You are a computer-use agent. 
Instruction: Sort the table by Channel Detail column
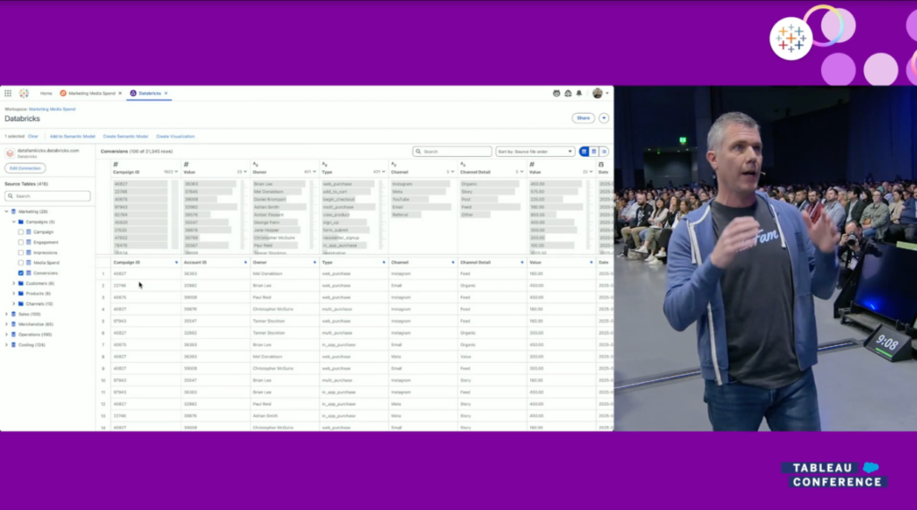coord(522,263)
